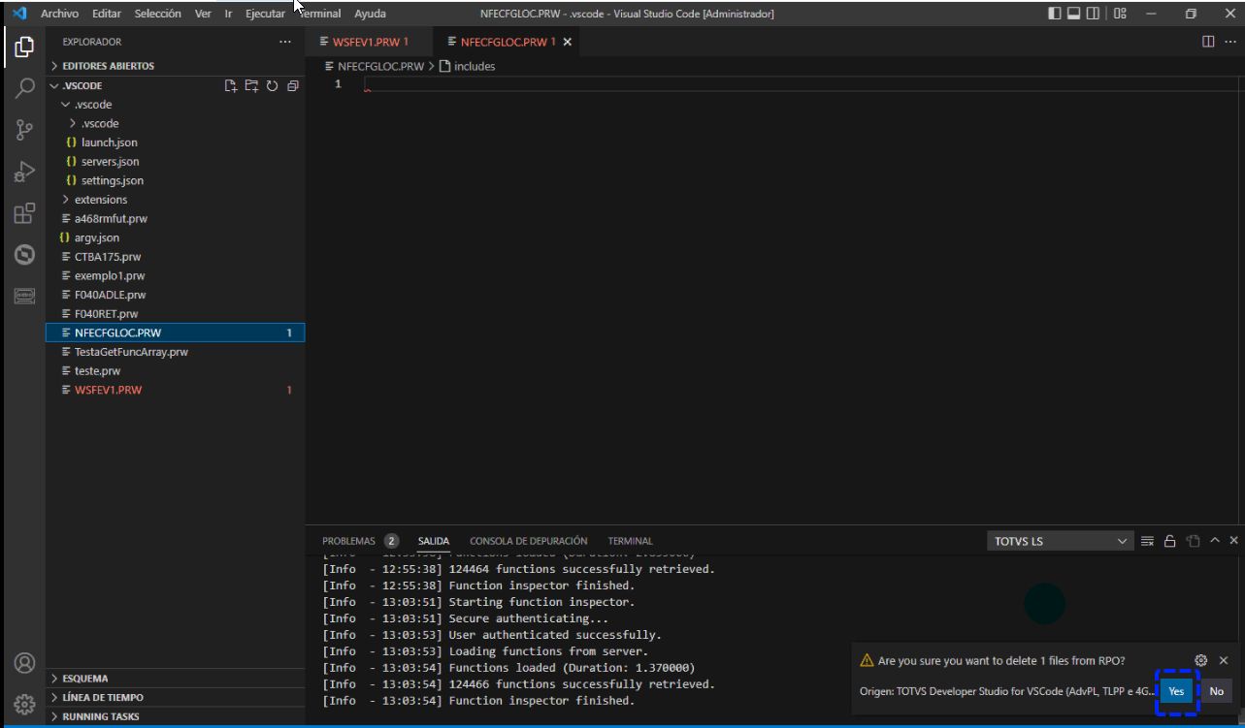Dismiss the delete confirmation notification
The image size is (1245, 728).
tap(1224, 660)
